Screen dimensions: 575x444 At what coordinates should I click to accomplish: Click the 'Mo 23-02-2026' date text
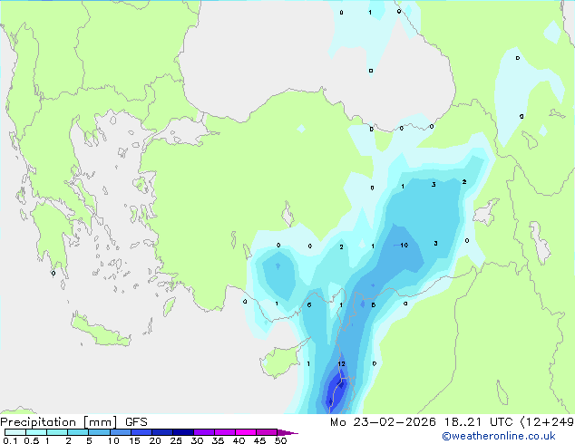click(383, 422)
